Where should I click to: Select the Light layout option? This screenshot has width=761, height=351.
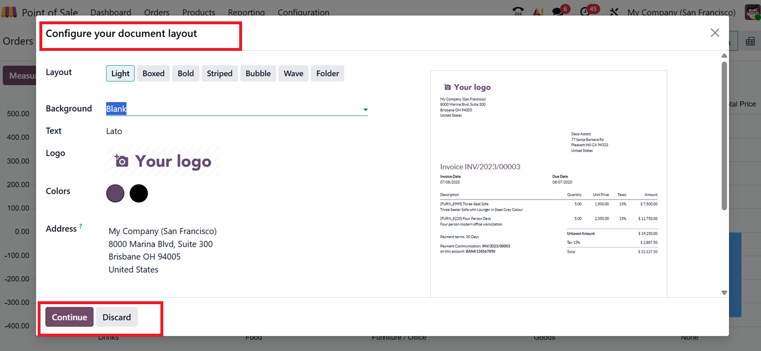pyautogui.click(x=120, y=73)
